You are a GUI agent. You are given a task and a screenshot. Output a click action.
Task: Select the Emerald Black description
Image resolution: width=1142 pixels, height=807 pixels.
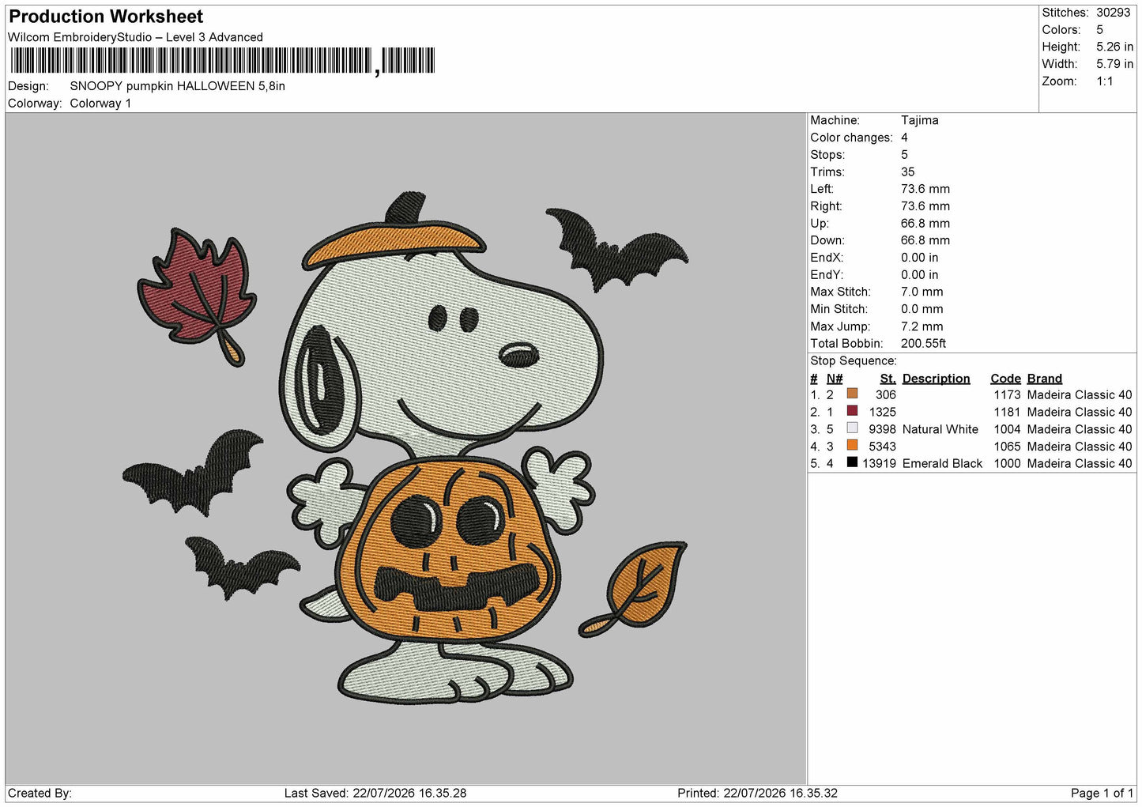point(942,464)
